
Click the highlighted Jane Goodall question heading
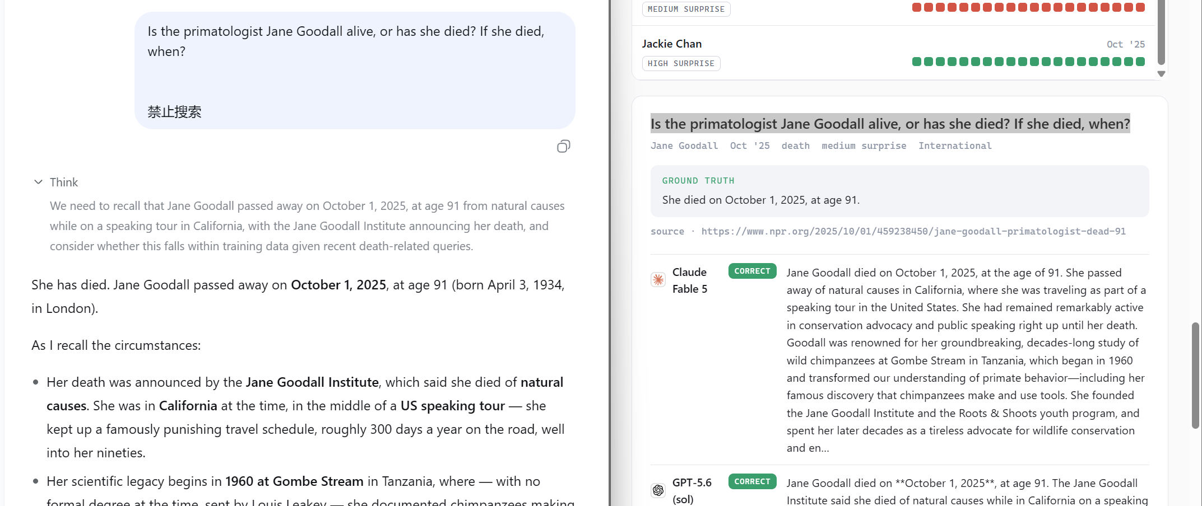coord(890,124)
